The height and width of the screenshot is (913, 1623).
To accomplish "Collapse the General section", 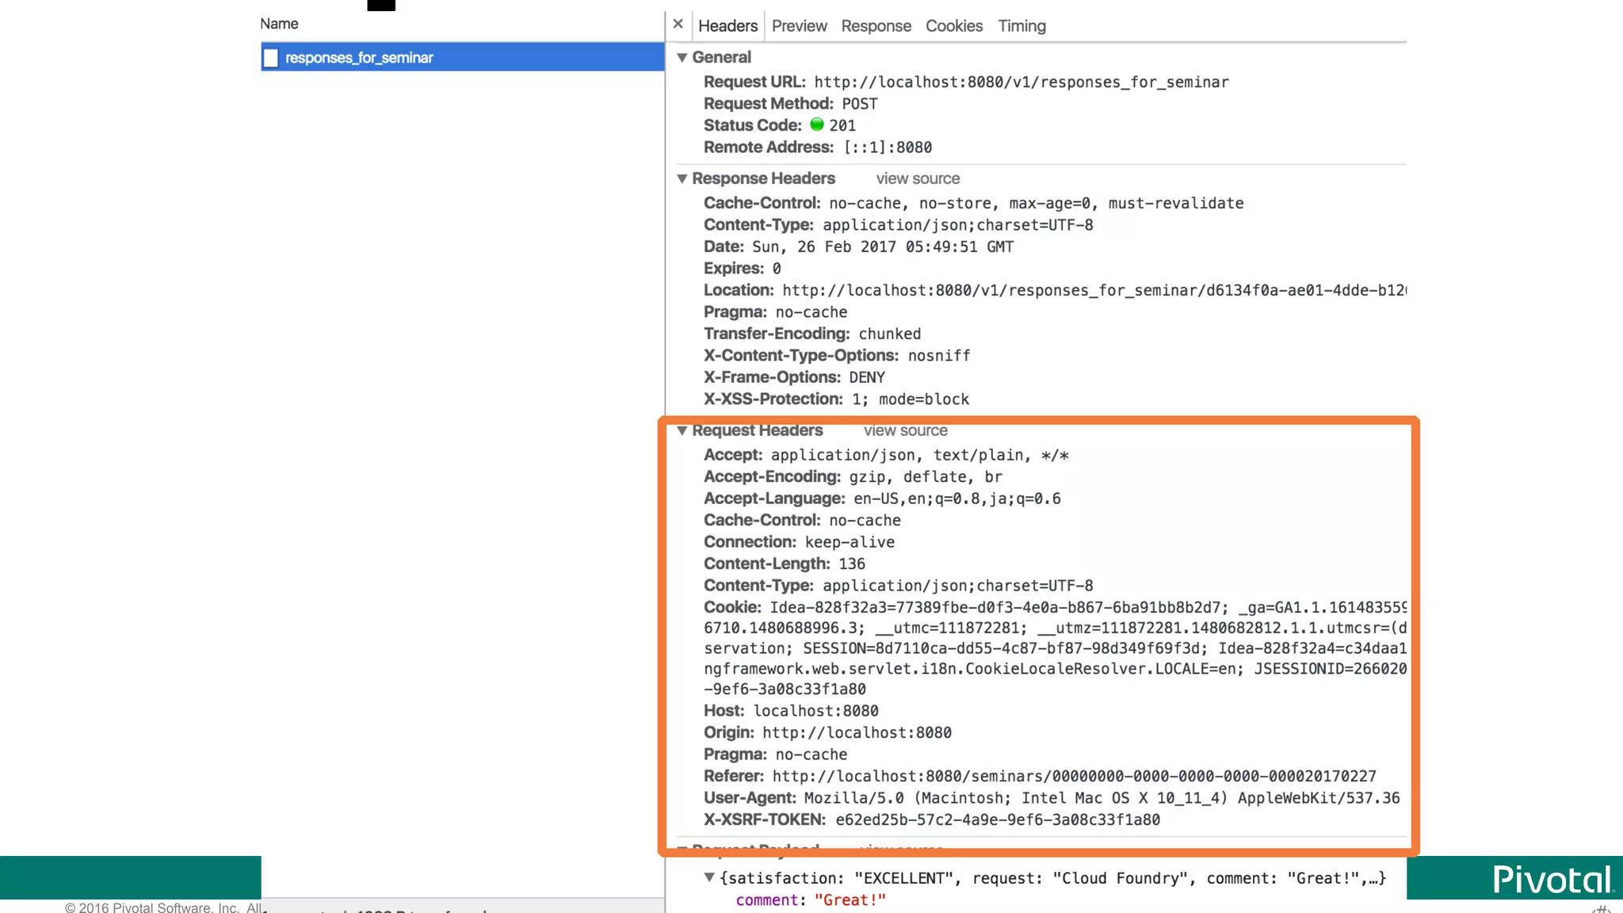I will (682, 58).
